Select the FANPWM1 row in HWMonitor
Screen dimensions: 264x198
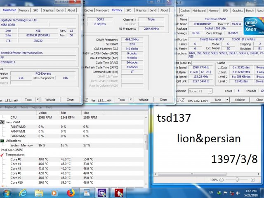72,131
